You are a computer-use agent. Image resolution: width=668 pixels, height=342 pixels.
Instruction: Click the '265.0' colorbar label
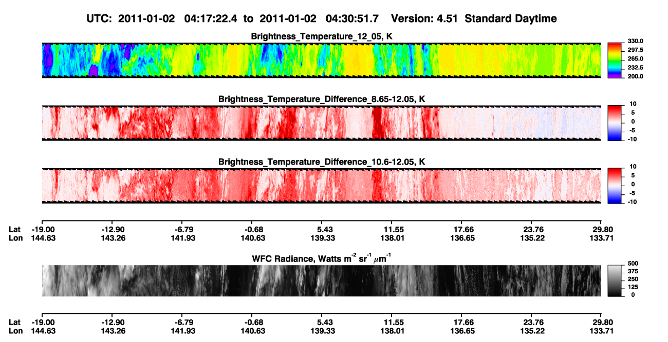(x=635, y=59)
